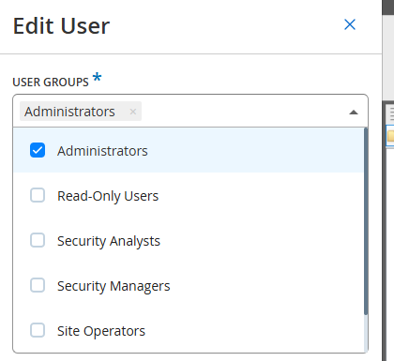Image resolution: width=394 pixels, height=361 pixels.
Task: Focus the User Groups selection field
Action: pos(190,111)
